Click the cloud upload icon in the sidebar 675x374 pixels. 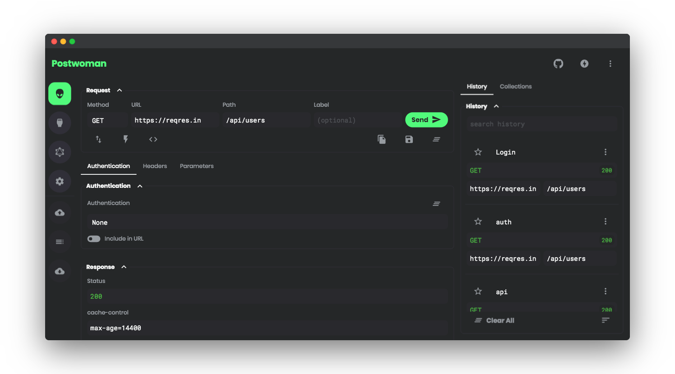point(60,212)
